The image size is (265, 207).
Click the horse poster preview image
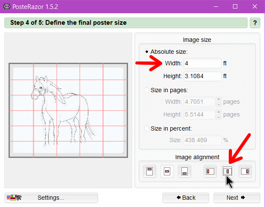68,111
